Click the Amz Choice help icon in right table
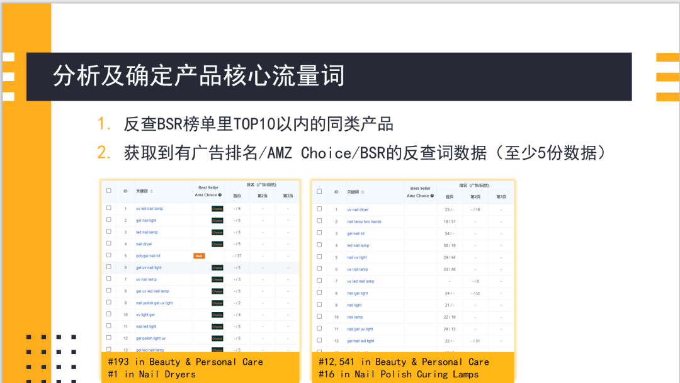 click(x=432, y=196)
